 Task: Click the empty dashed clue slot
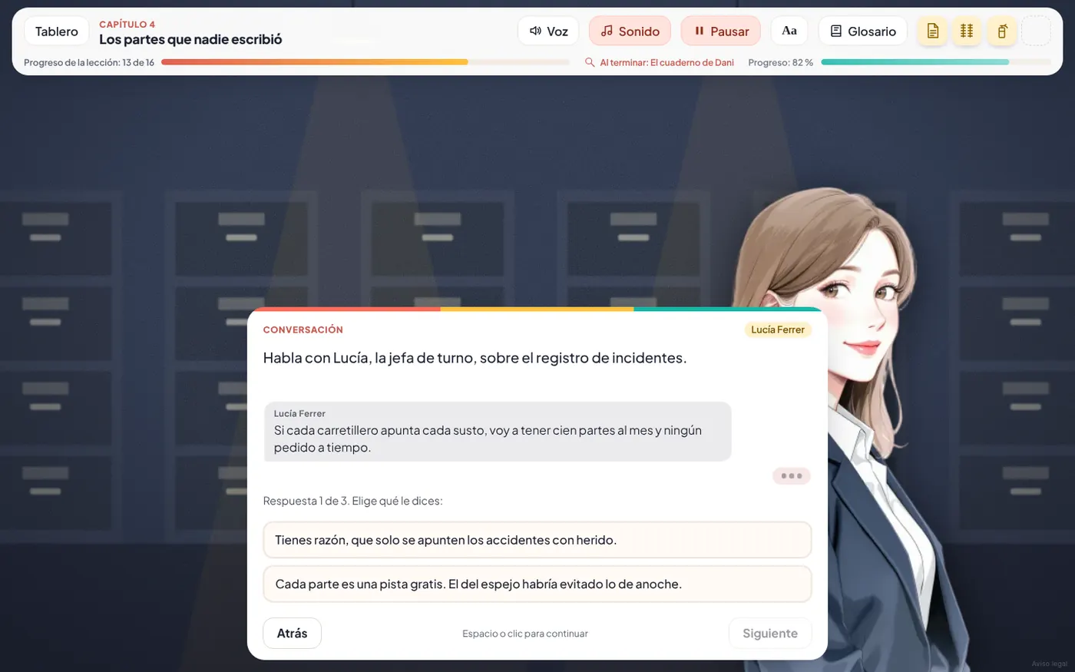(1036, 31)
